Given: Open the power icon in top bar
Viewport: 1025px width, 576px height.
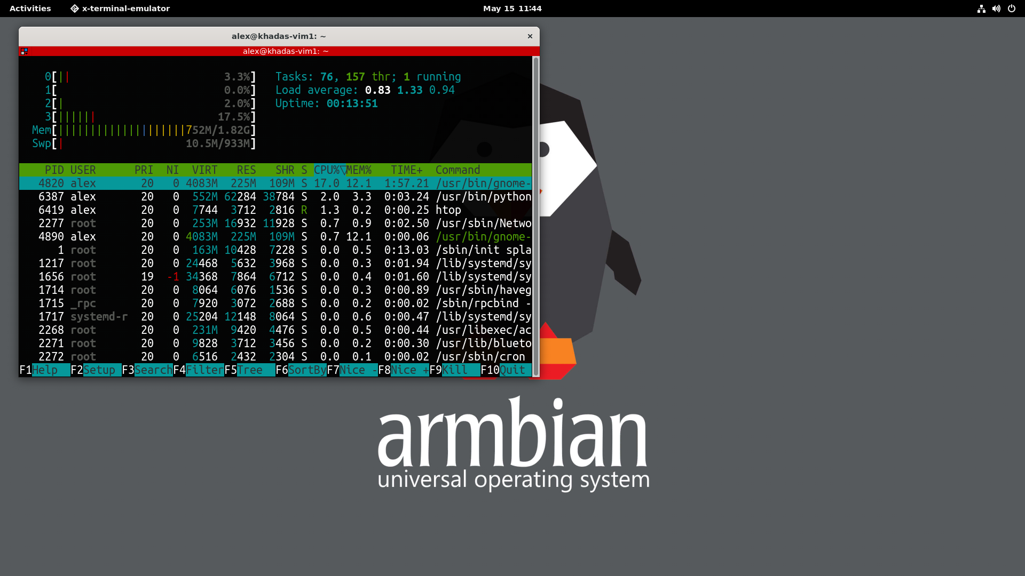Looking at the screenshot, I should (x=1011, y=9).
